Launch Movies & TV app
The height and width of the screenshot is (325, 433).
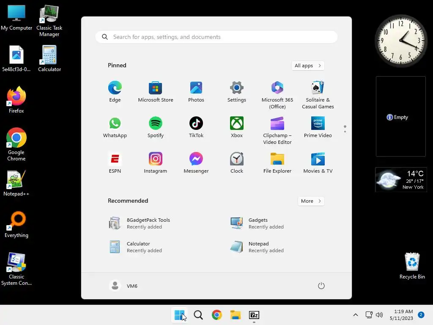[318, 163]
